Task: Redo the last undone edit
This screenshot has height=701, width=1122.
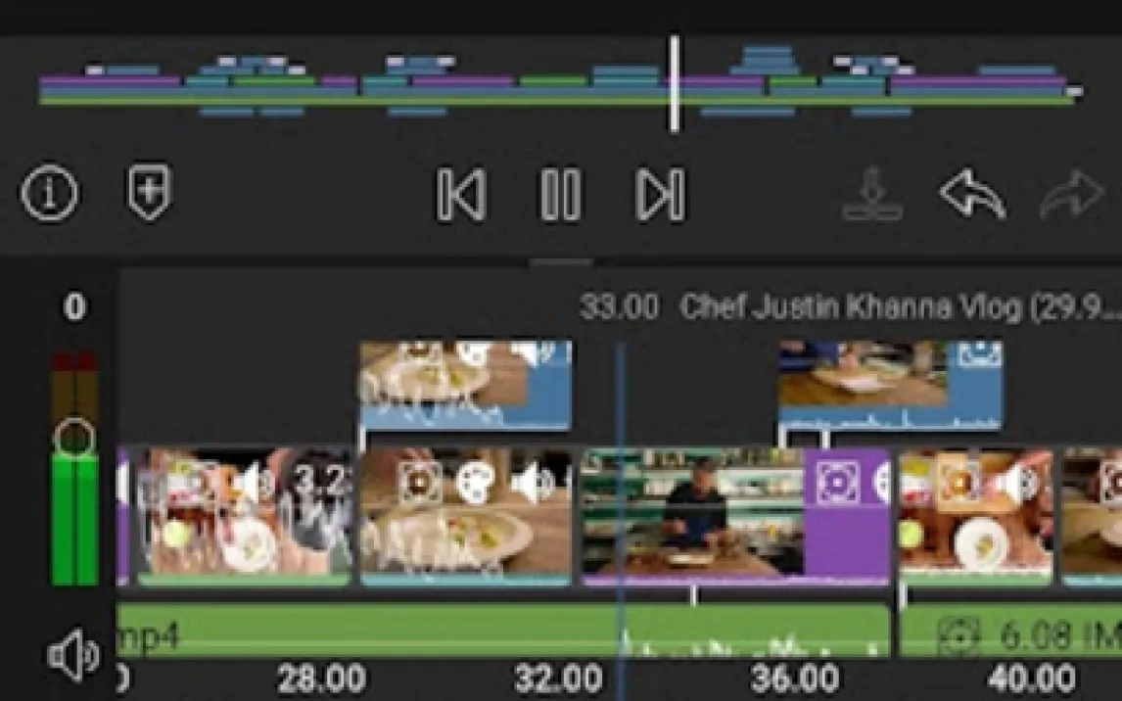Action: point(1071,194)
